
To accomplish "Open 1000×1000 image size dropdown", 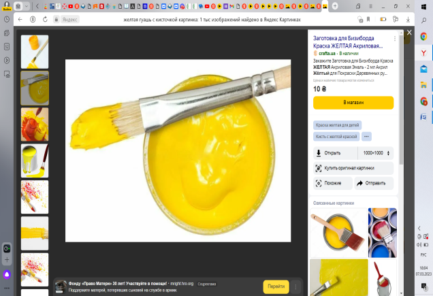I will [x=376, y=153].
